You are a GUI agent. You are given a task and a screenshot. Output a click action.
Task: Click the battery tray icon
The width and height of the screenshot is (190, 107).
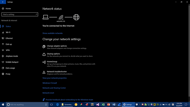click(x=163, y=105)
